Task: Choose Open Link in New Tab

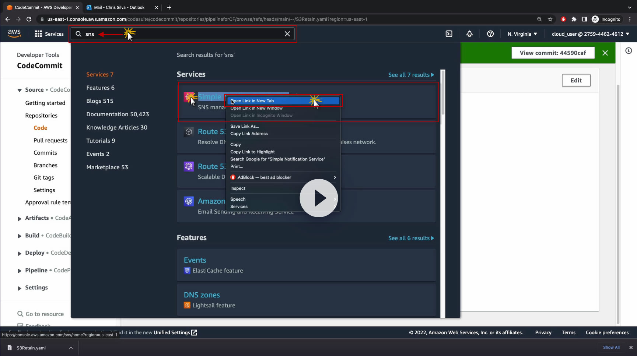Action: [283, 101]
